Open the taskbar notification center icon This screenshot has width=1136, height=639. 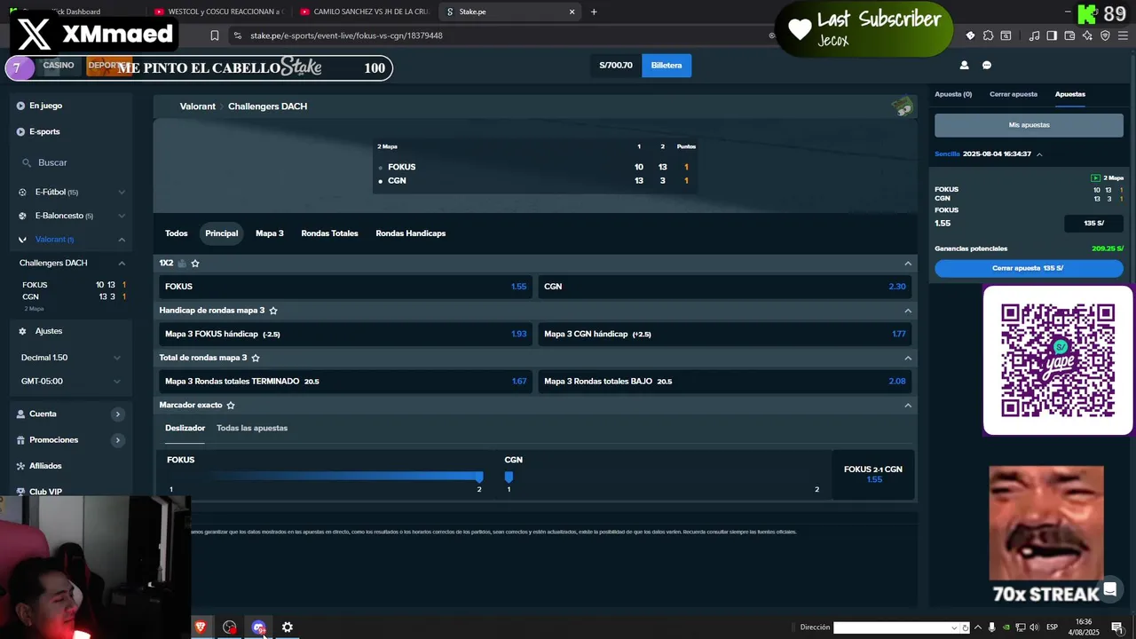pyautogui.click(x=1117, y=627)
